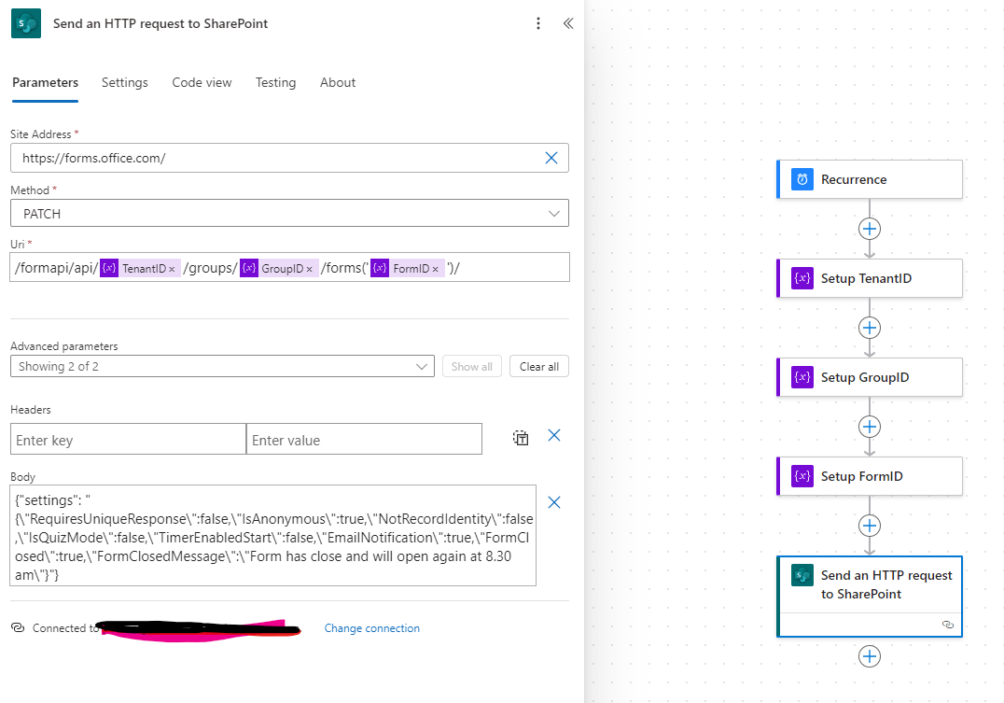Add step after Setup GroupID with plus

pyautogui.click(x=870, y=427)
